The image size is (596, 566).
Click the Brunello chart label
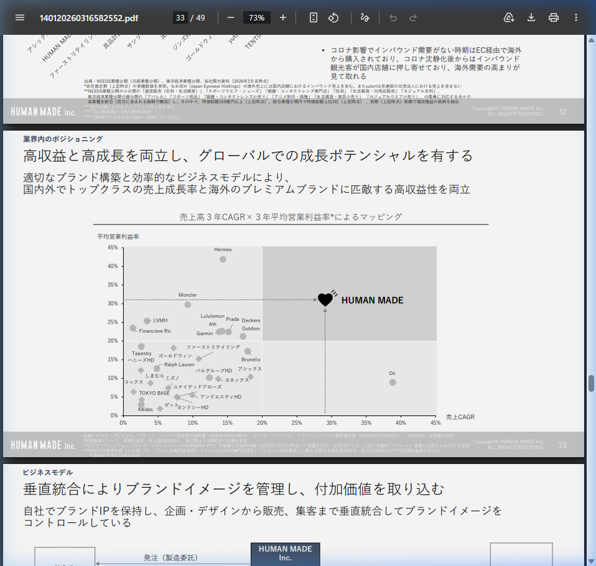[x=251, y=360]
